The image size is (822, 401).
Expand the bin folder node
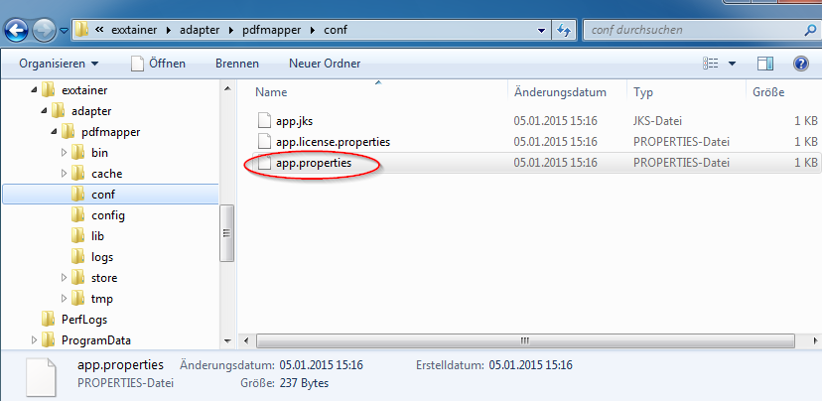click(x=64, y=153)
